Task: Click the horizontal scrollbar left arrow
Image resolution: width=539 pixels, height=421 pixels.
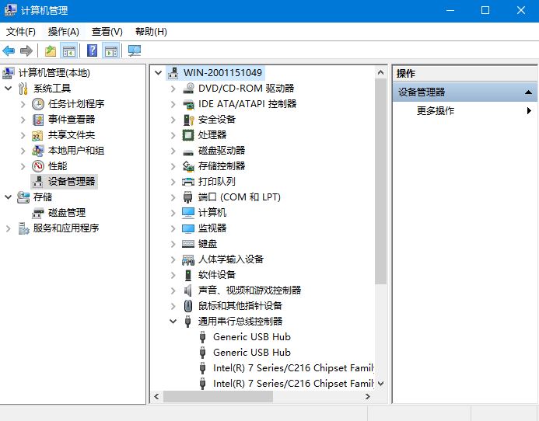Action: click(x=157, y=397)
